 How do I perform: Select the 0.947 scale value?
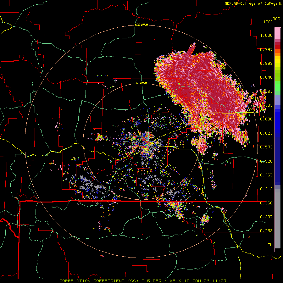tap(266, 49)
